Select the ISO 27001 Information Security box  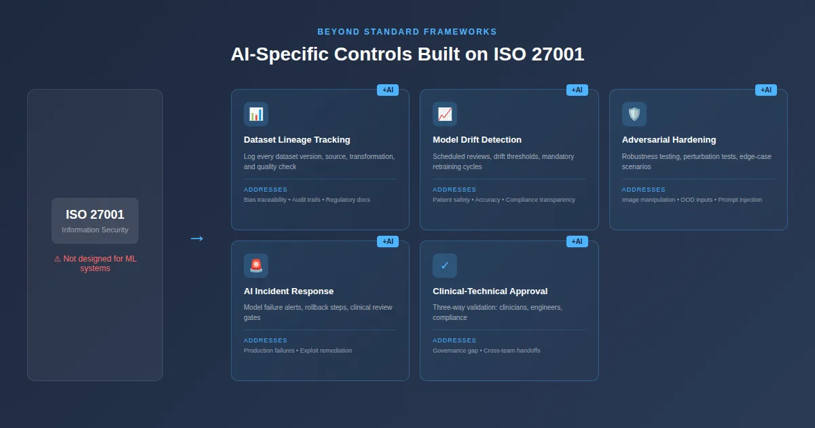point(95,221)
